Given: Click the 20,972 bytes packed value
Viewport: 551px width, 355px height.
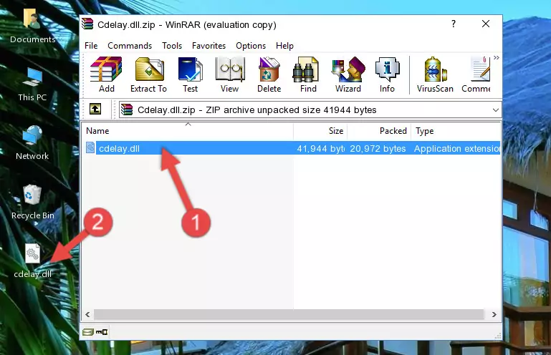Looking at the screenshot, I should (378, 149).
